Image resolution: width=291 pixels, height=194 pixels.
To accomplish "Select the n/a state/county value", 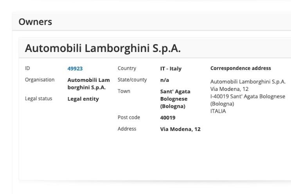I will pos(164,80).
